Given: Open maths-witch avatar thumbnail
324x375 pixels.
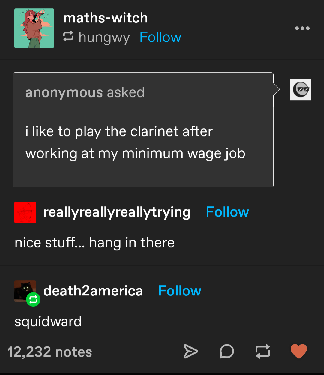Looking at the screenshot, I should point(34,28).
